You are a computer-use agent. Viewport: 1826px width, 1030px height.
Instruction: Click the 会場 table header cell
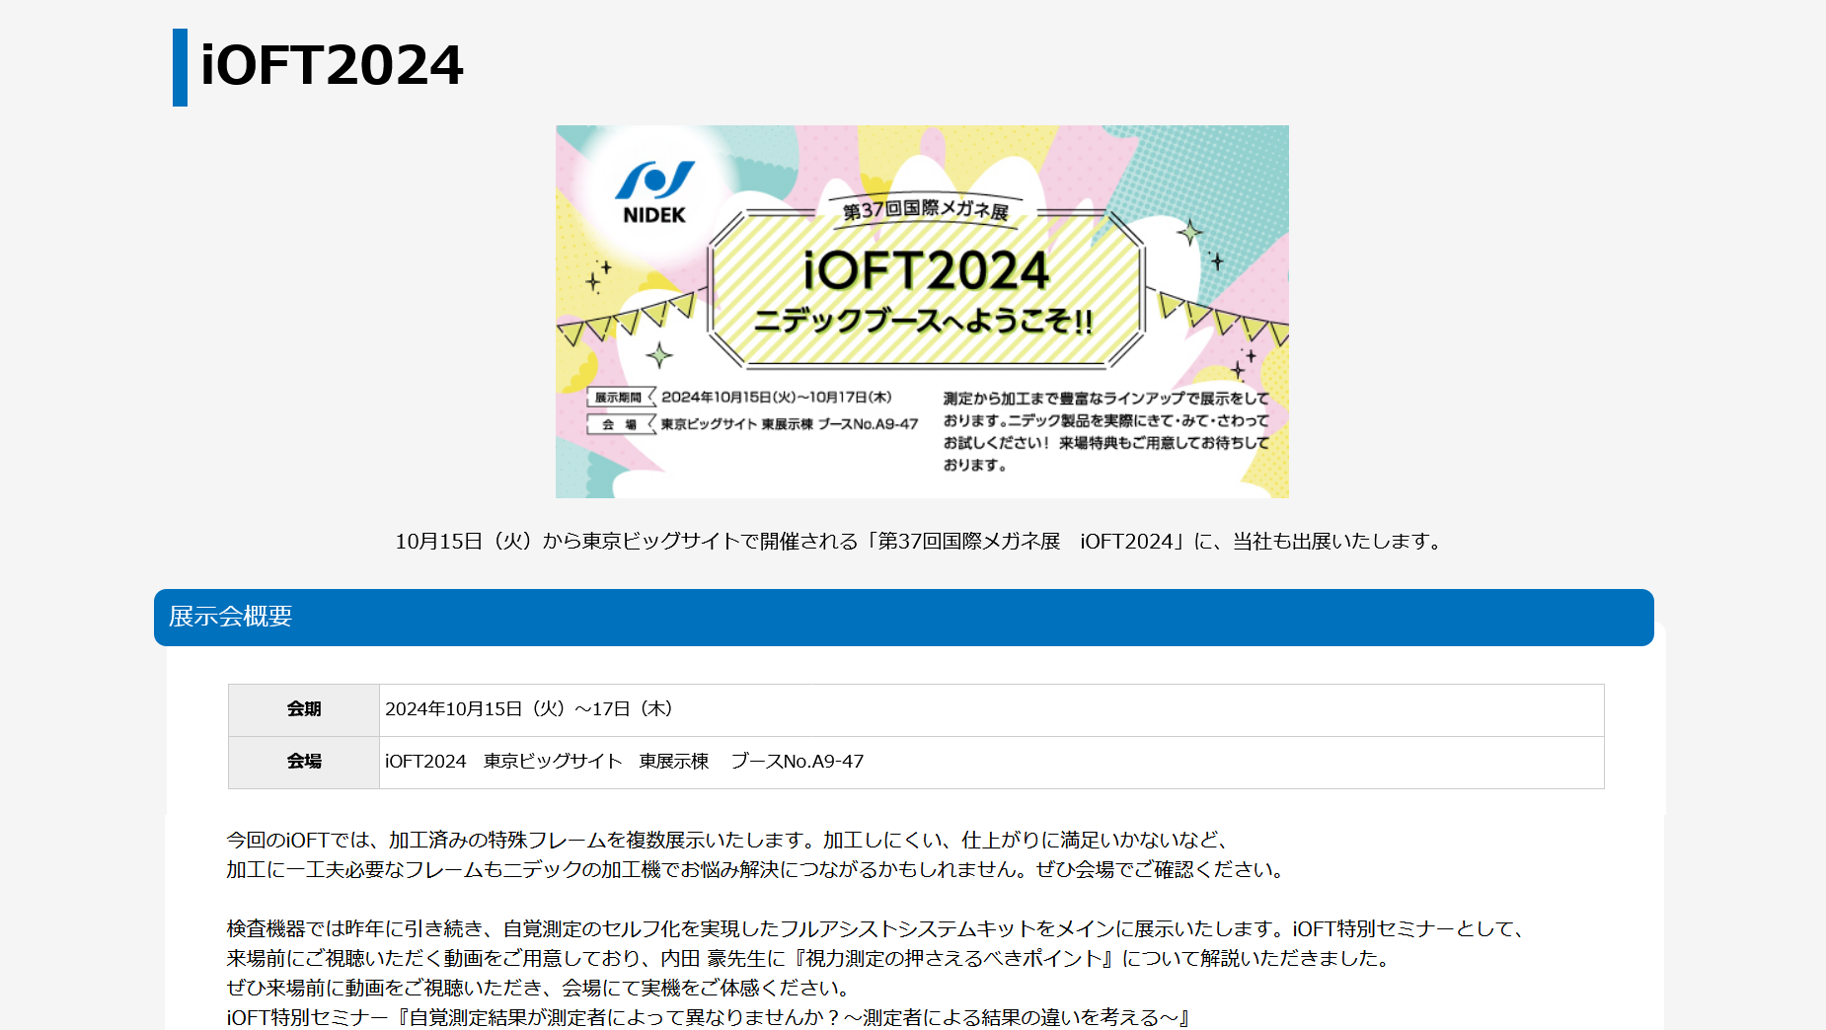tap(304, 762)
